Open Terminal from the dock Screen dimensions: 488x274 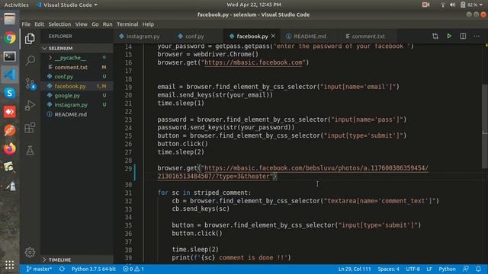(x=10, y=56)
